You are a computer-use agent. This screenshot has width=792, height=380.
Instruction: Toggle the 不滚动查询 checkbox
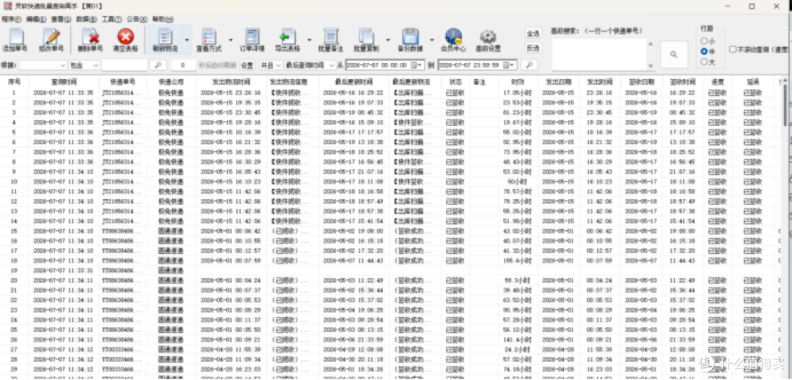733,49
